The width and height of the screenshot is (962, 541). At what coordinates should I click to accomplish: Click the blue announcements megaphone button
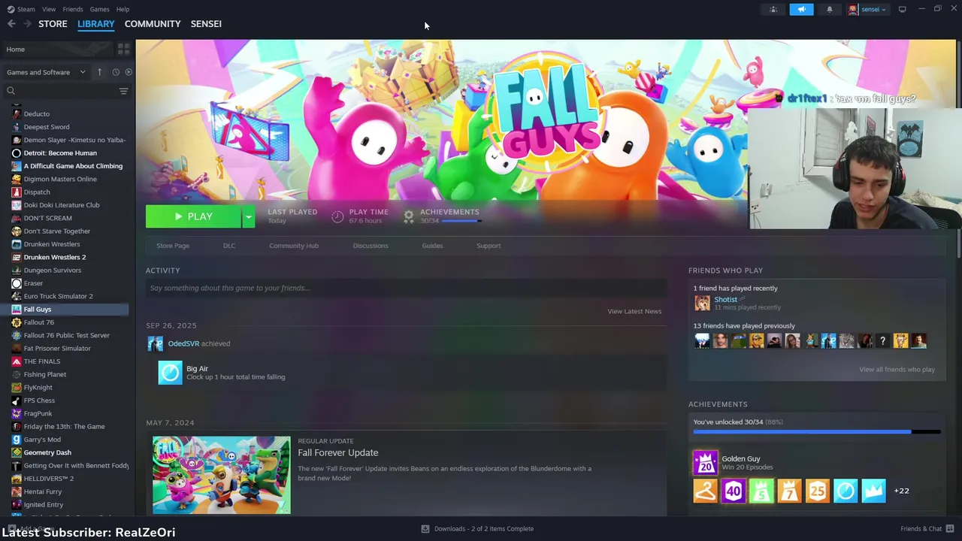[801, 9]
